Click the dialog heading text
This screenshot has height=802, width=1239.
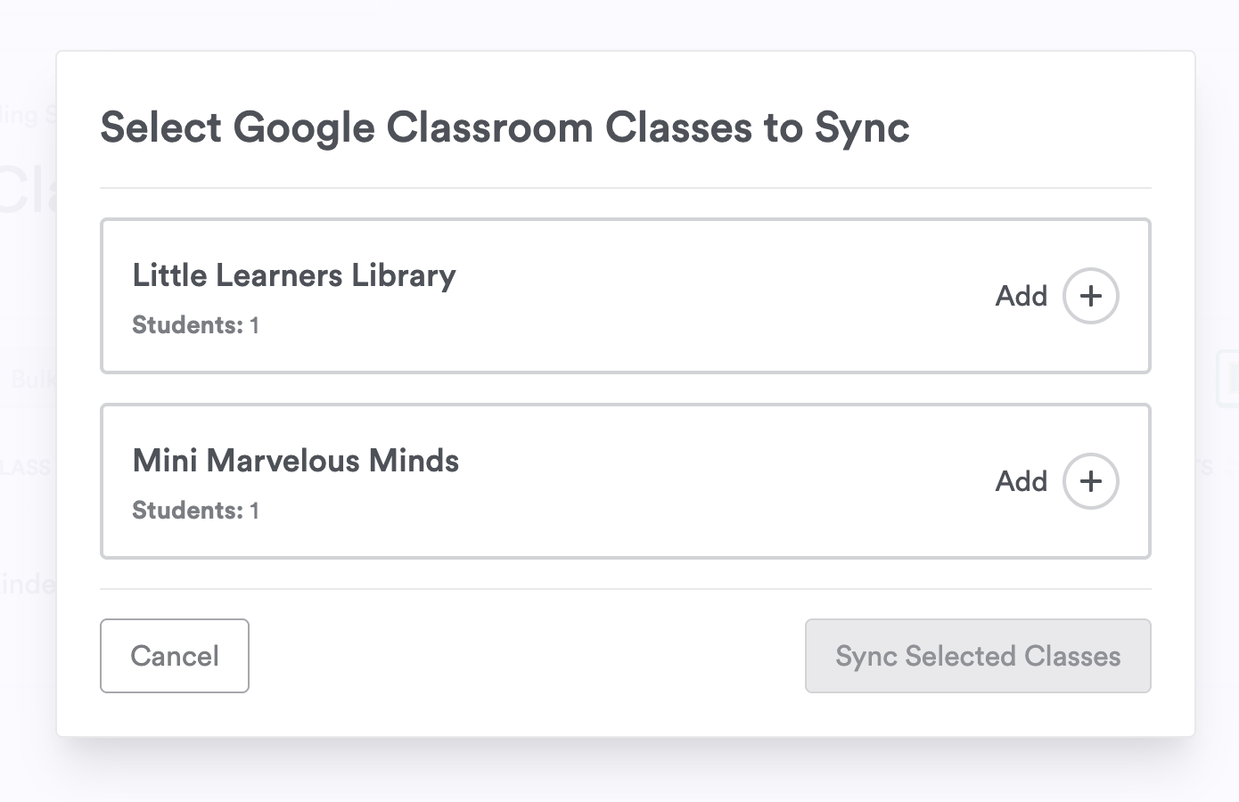pos(505,127)
